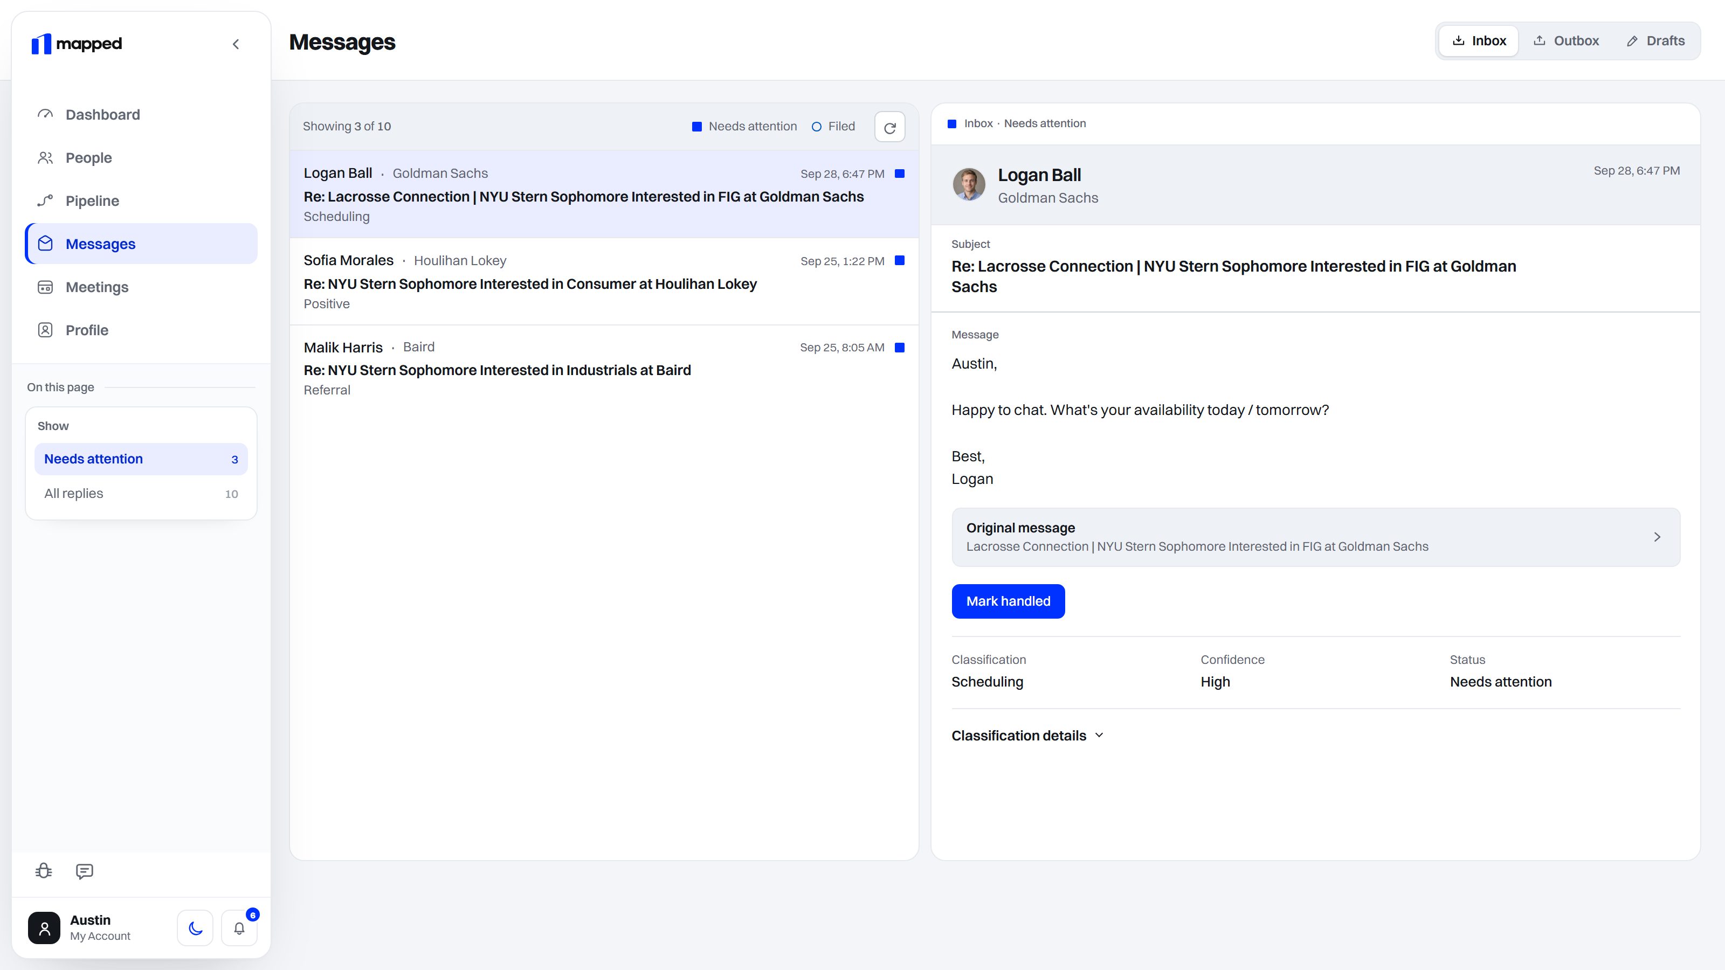The width and height of the screenshot is (1725, 970).
Task: Click the Showing 3 of 10 counter
Action: coord(347,127)
